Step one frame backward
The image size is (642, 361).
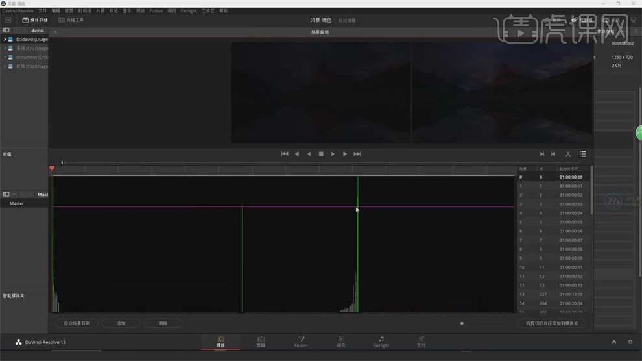[x=297, y=154]
